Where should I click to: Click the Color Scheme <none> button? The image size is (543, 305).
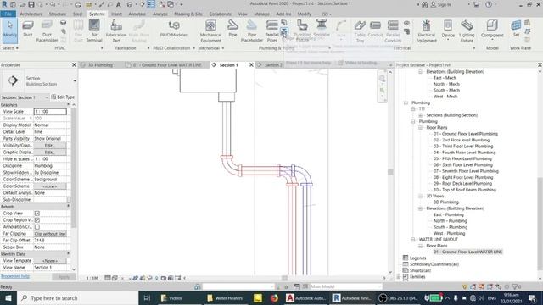(50, 186)
